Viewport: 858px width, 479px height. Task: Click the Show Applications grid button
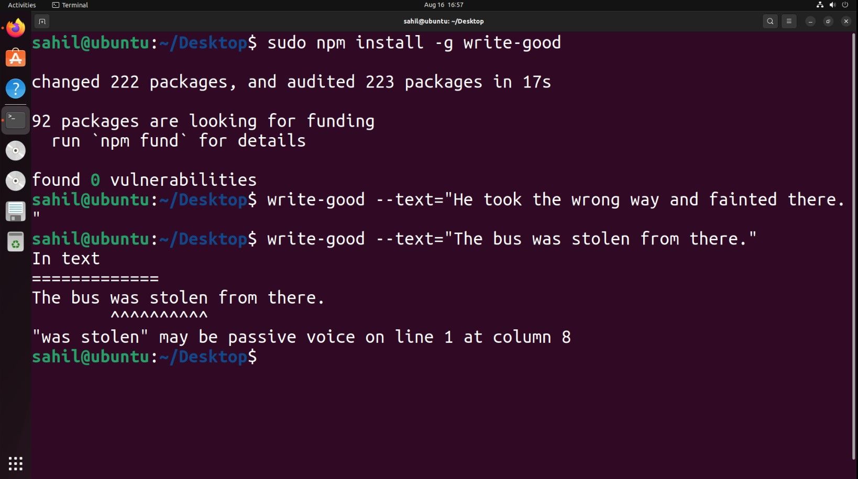(x=15, y=463)
